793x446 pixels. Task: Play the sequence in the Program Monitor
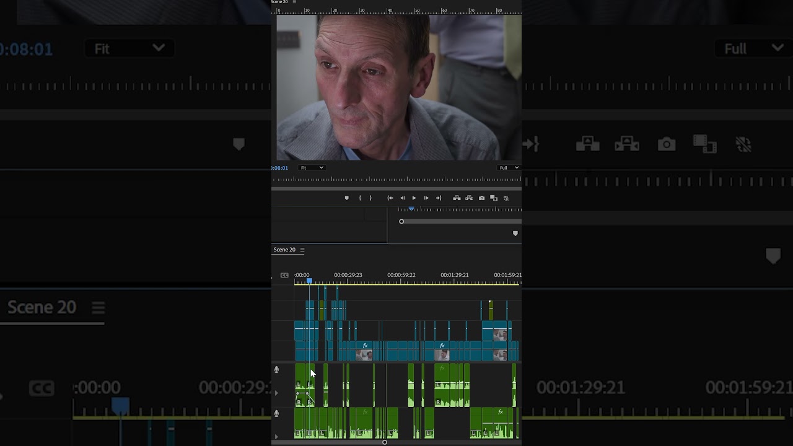(414, 198)
